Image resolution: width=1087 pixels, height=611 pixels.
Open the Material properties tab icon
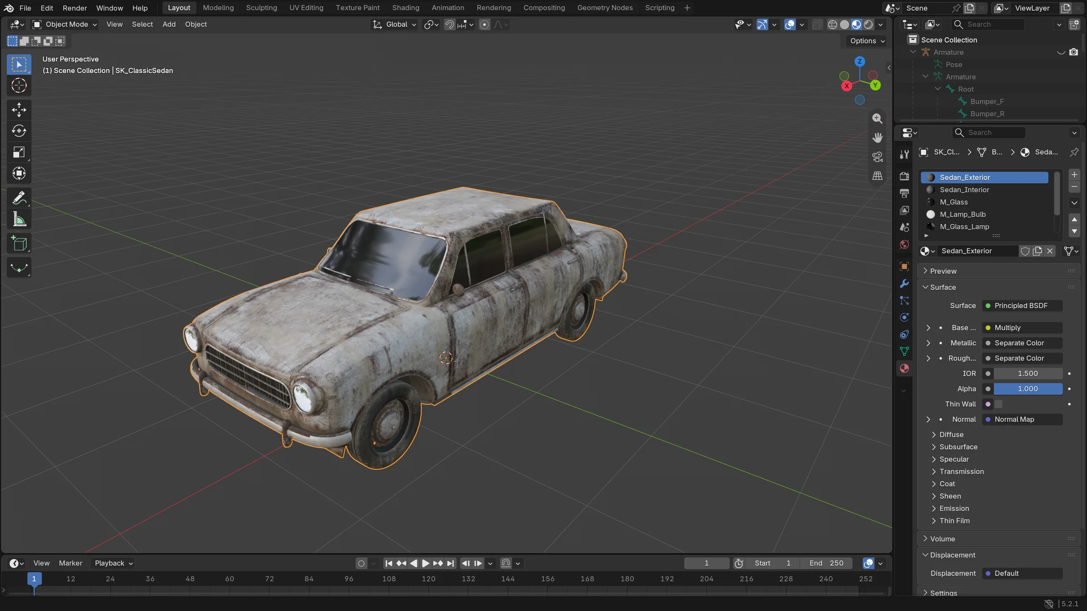coord(904,368)
